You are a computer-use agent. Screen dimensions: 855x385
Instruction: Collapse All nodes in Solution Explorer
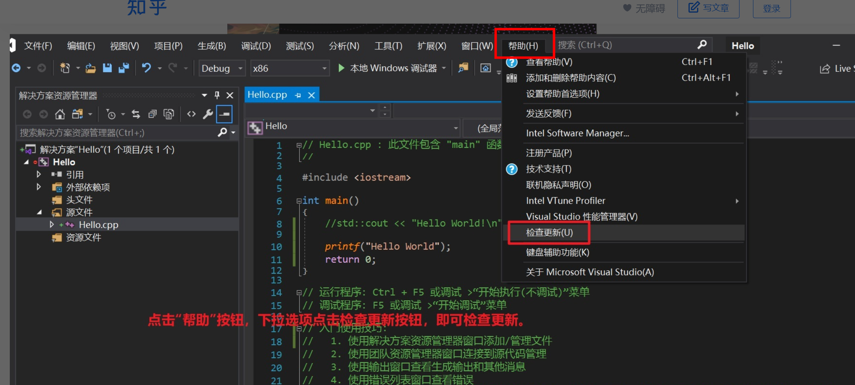tap(152, 114)
